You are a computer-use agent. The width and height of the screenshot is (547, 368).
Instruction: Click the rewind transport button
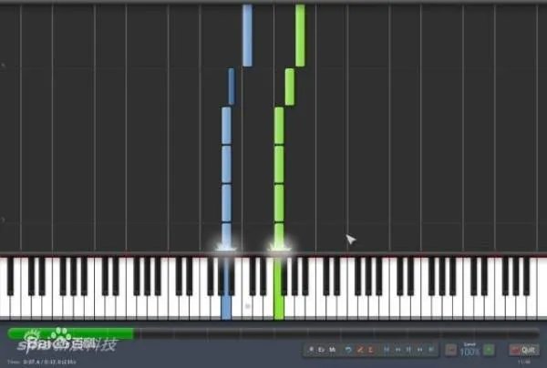click(397, 350)
